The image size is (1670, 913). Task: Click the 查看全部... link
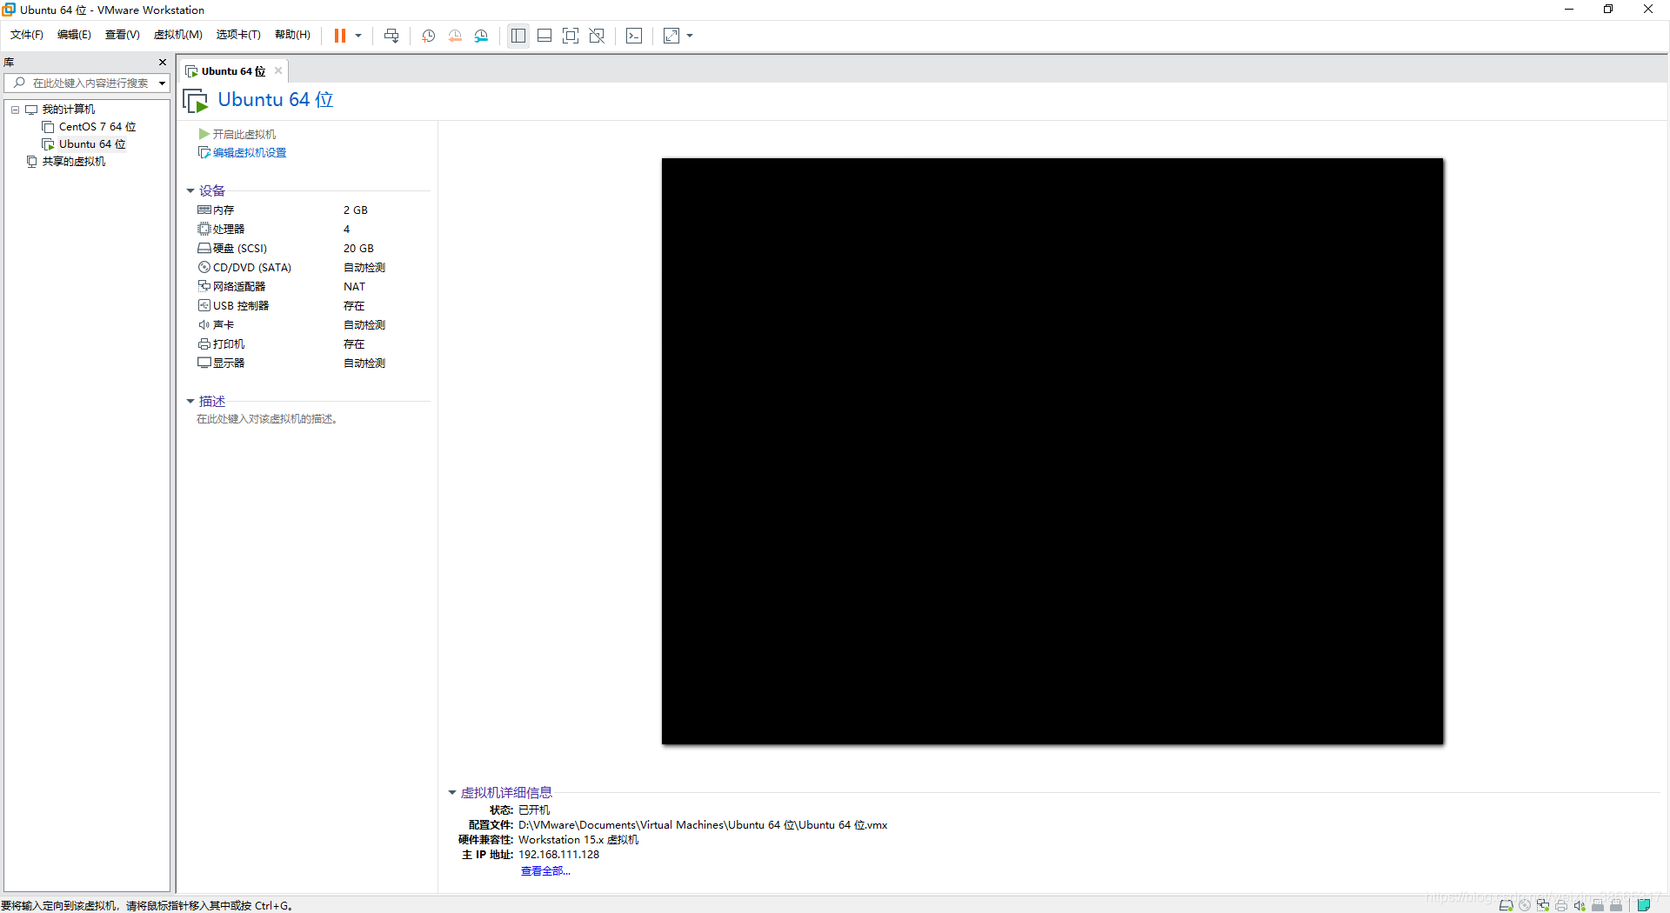(x=545, y=870)
